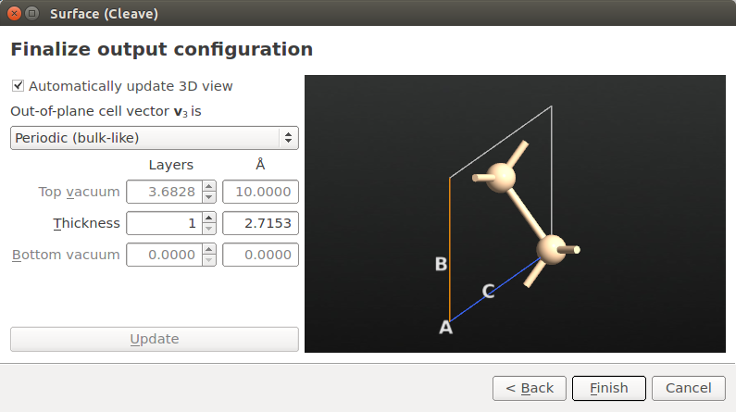Click the upper atom in 3D view
The height and width of the screenshot is (412, 736).
click(501, 177)
